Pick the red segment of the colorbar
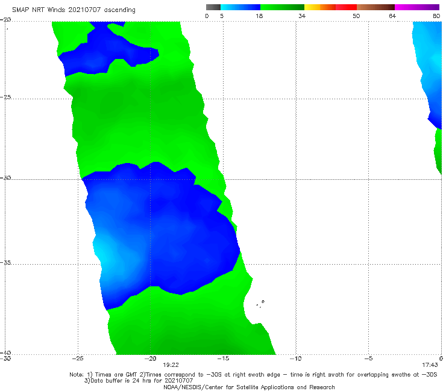Viewport: 446px width, 391px height. (346, 7)
